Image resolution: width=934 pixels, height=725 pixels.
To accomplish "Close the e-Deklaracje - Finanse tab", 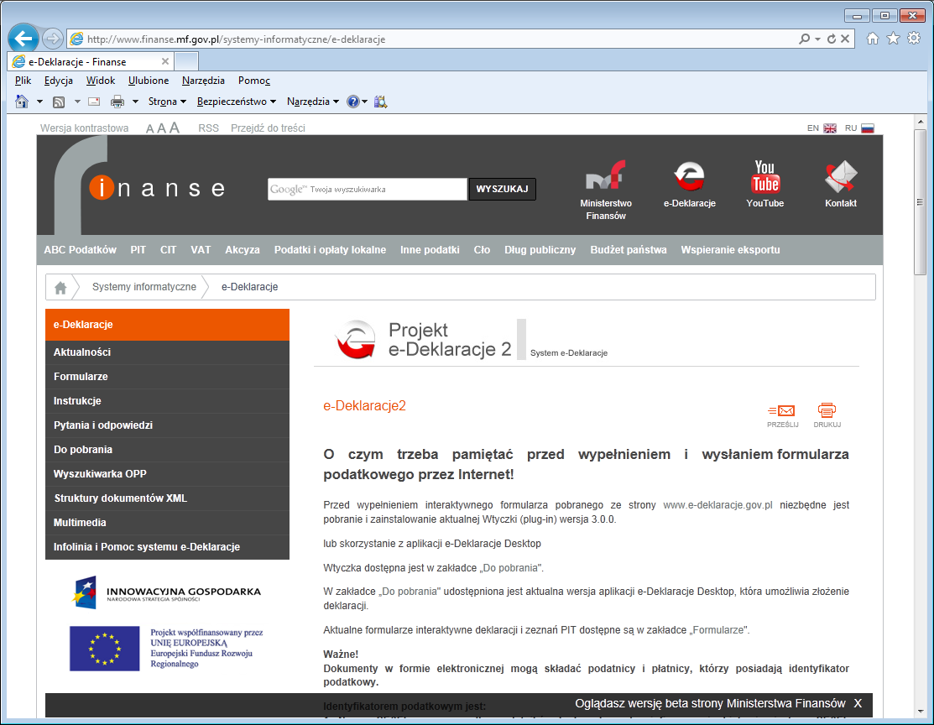I will point(165,61).
